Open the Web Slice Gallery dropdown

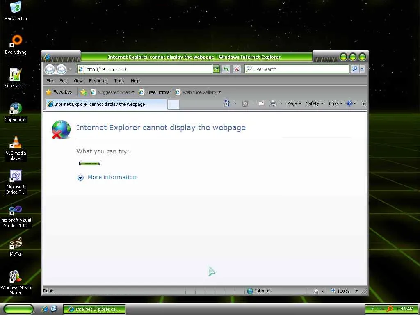198,92
